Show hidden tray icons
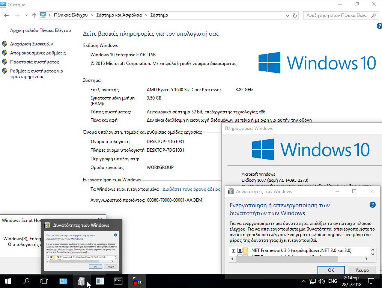 (303, 281)
